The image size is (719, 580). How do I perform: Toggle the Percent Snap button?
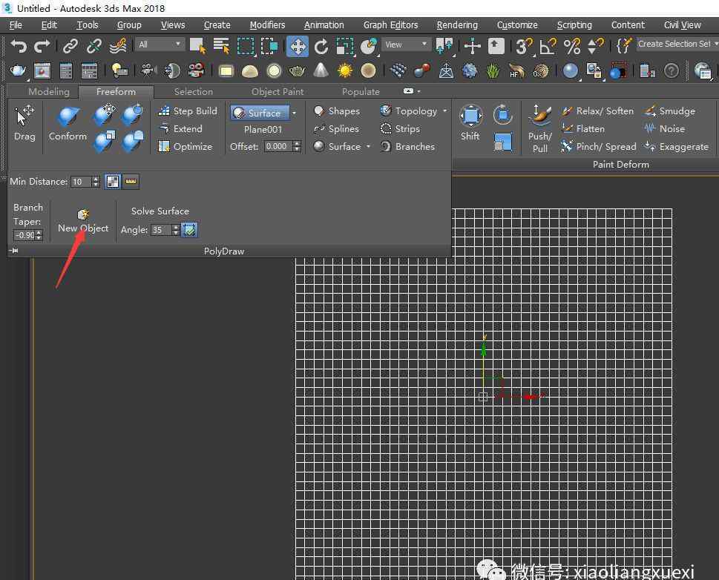coord(572,46)
